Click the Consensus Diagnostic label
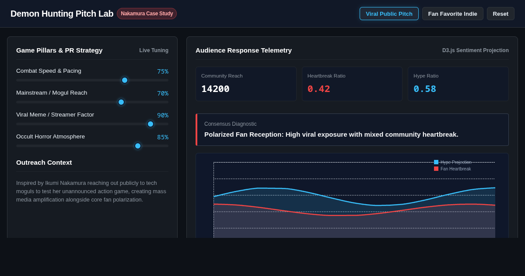Image resolution: width=525 pixels, height=276 pixels. [231, 124]
